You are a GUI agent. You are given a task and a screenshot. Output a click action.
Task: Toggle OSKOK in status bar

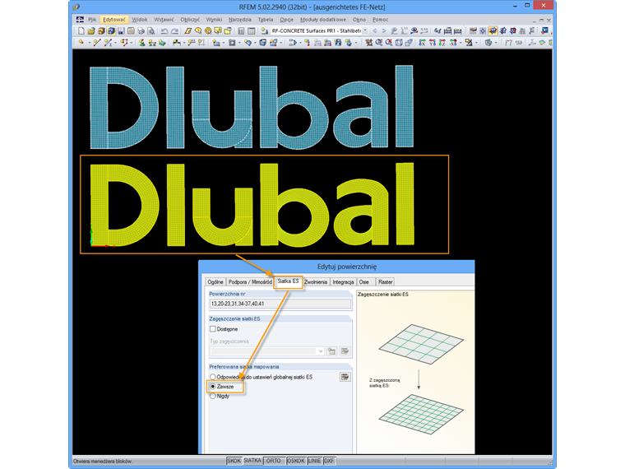click(x=296, y=461)
